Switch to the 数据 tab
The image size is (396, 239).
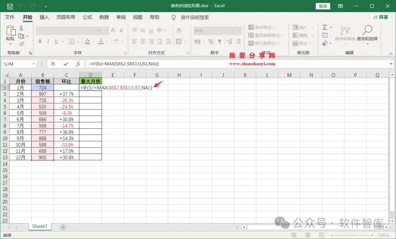[x=104, y=17]
